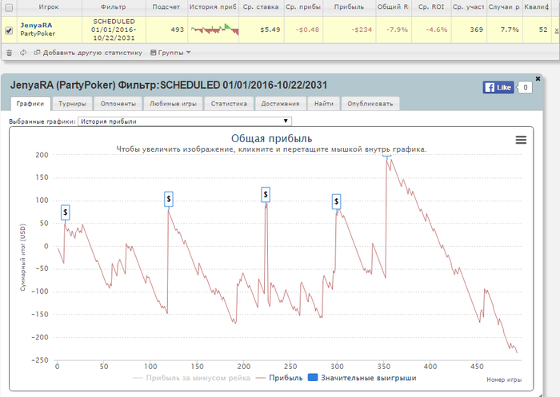Click the JenyaRA player name link

point(36,26)
